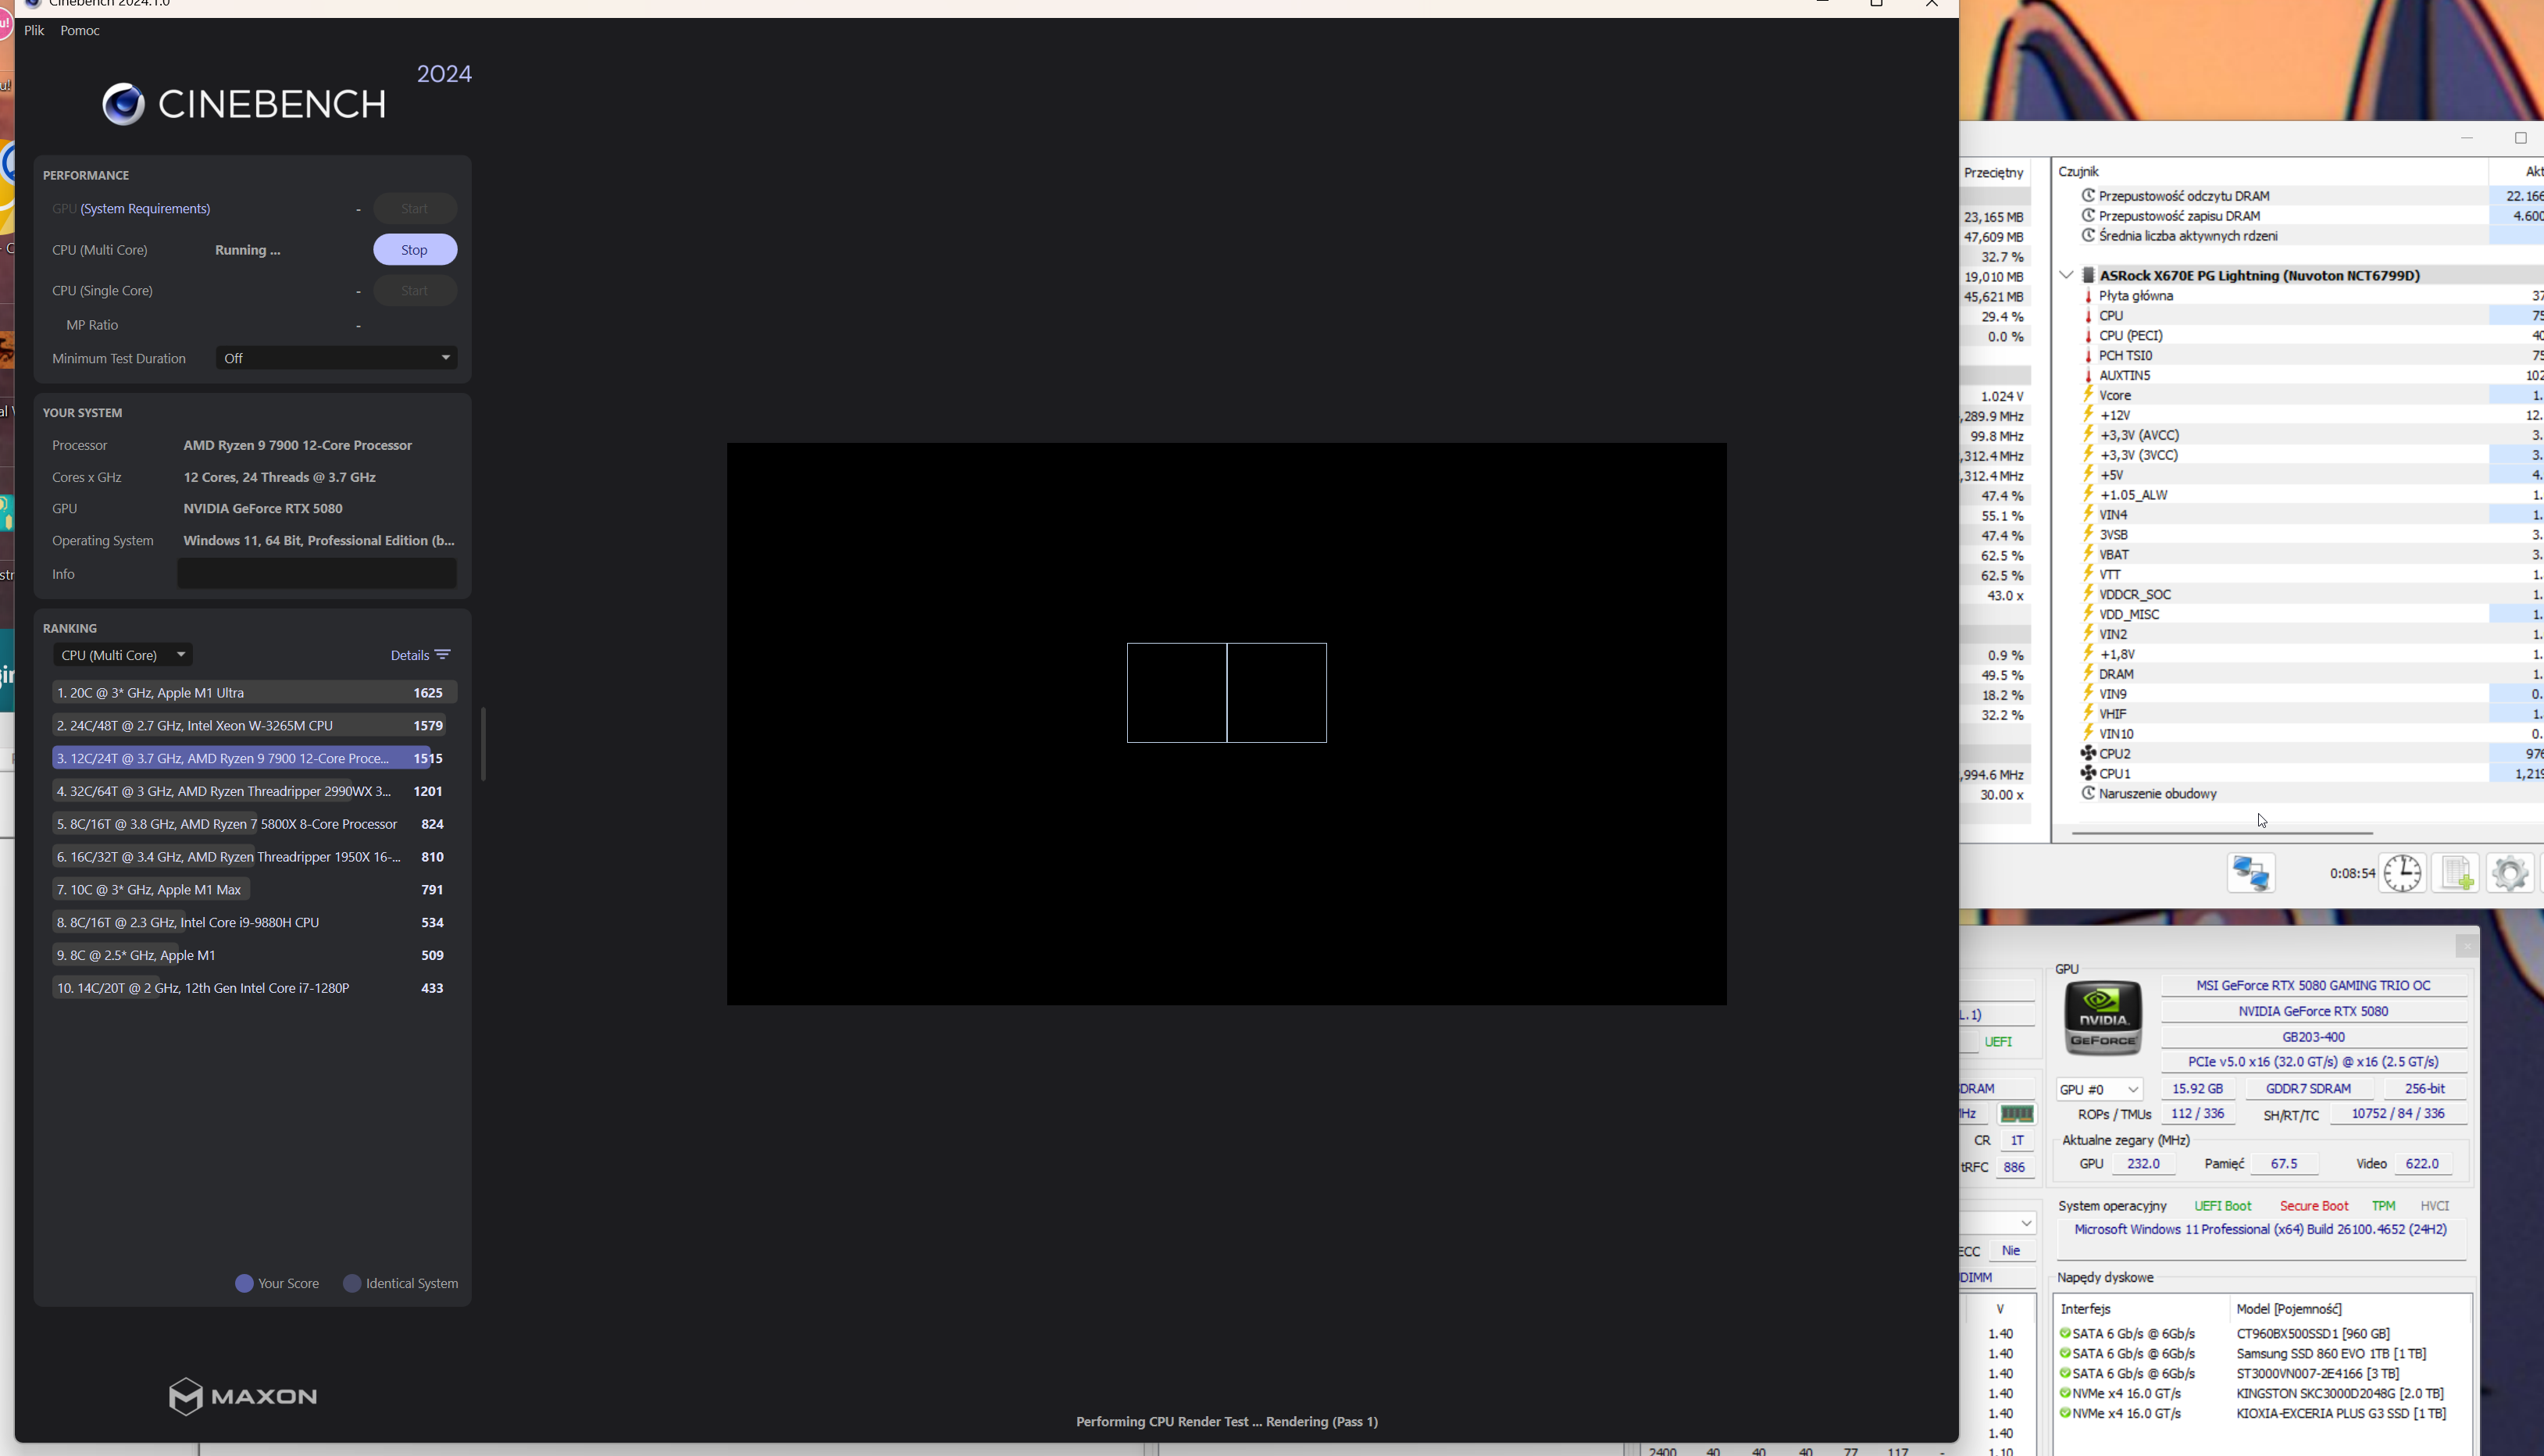2544x1456 pixels.
Task: Open the Pomoc menu
Action: click(x=80, y=31)
